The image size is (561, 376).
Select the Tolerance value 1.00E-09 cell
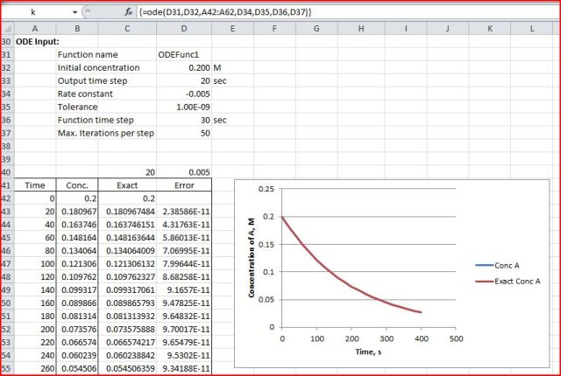184,107
